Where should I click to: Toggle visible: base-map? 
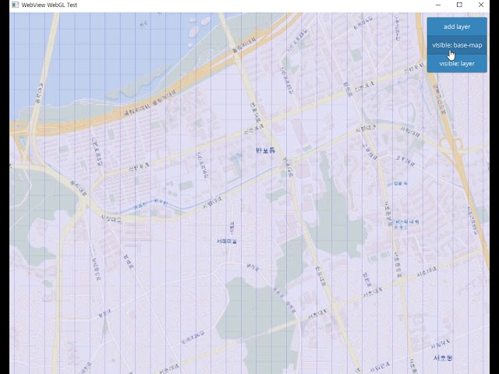[x=457, y=45]
